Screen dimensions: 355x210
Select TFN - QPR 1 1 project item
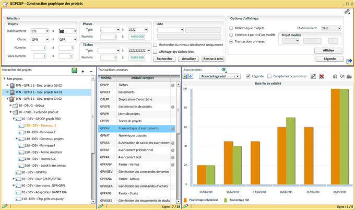pos(39,84)
